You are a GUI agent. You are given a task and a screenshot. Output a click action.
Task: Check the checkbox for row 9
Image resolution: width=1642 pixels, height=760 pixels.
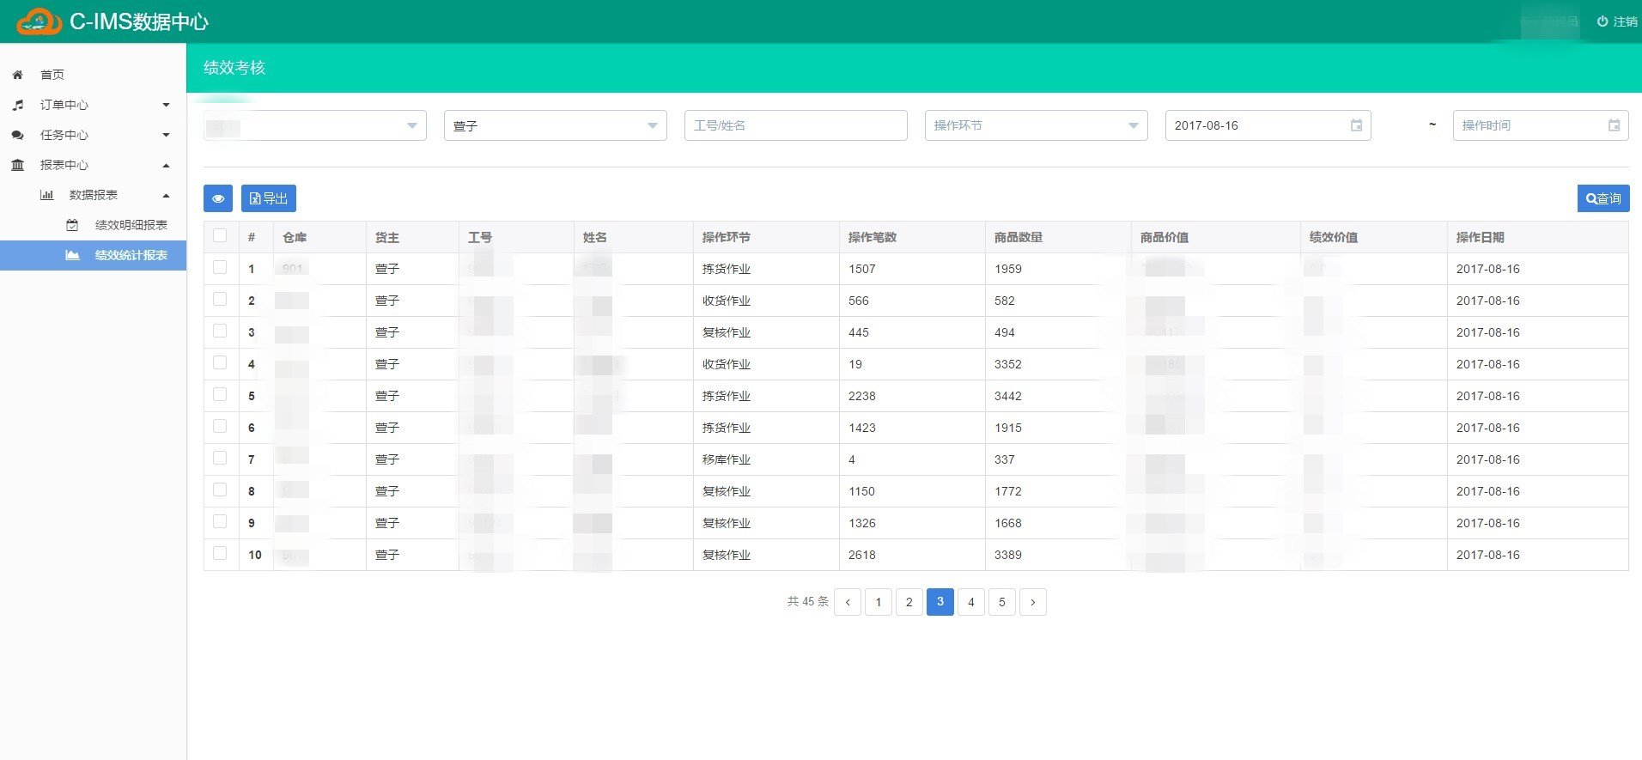pyautogui.click(x=220, y=522)
